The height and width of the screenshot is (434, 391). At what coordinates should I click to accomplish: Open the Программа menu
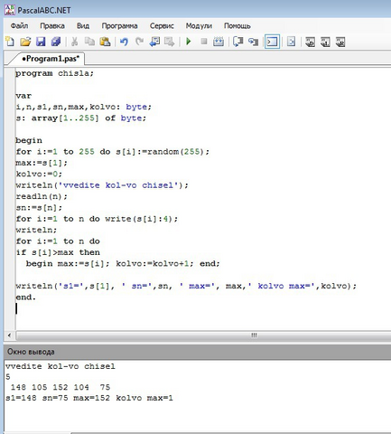pos(119,26)
